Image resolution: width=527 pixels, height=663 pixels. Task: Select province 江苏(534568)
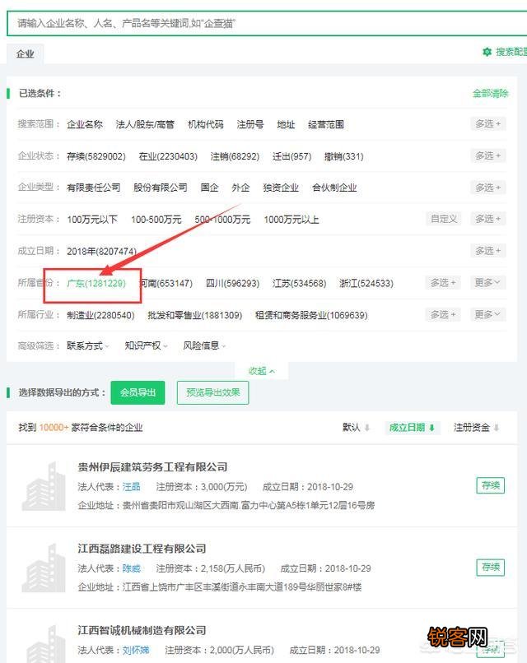click(299, 283)
